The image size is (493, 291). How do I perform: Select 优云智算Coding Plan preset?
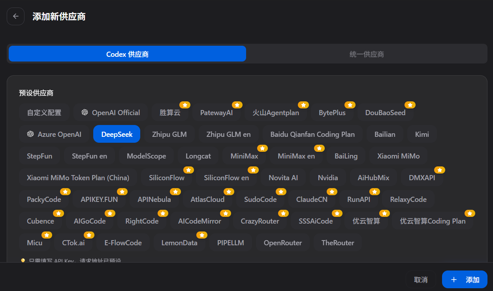pos(433,221)
